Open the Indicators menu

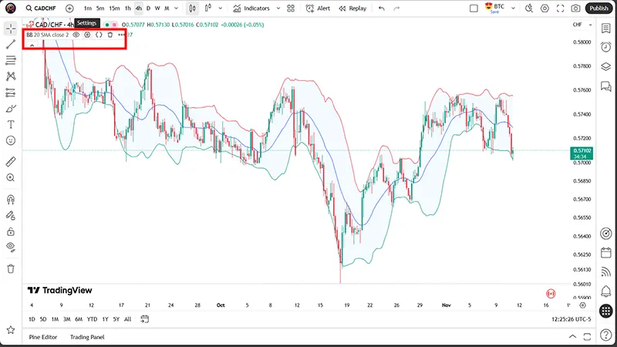pos(251,8)
